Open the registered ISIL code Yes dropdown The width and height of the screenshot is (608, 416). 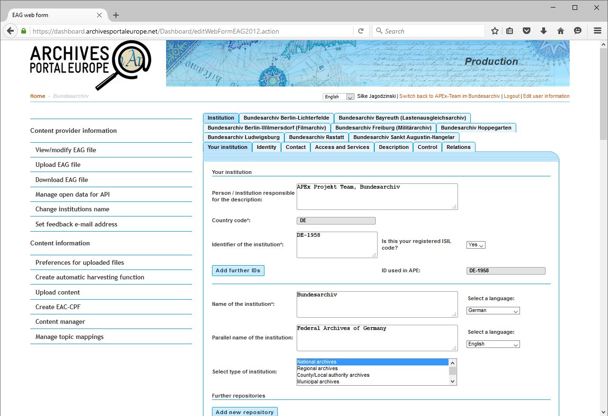click(x=476, y=245)
